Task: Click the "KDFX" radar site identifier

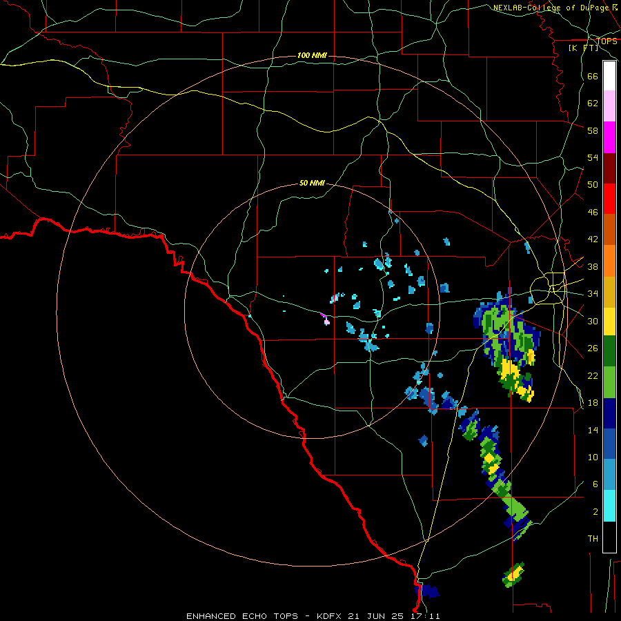Action: click(x=330, y=616)
